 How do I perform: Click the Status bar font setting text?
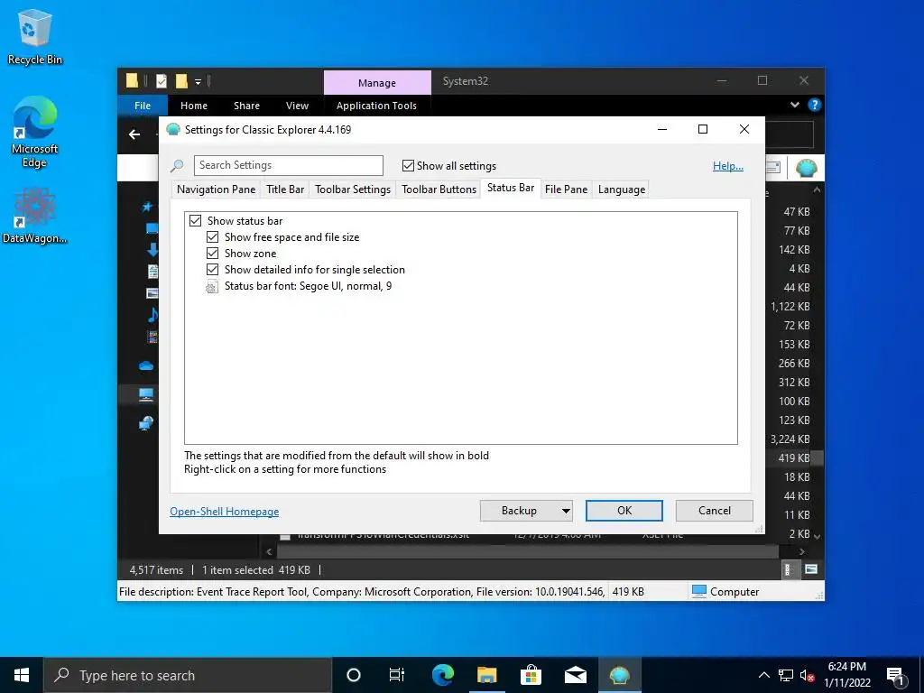pyautogui.click(x=309, y=286)
